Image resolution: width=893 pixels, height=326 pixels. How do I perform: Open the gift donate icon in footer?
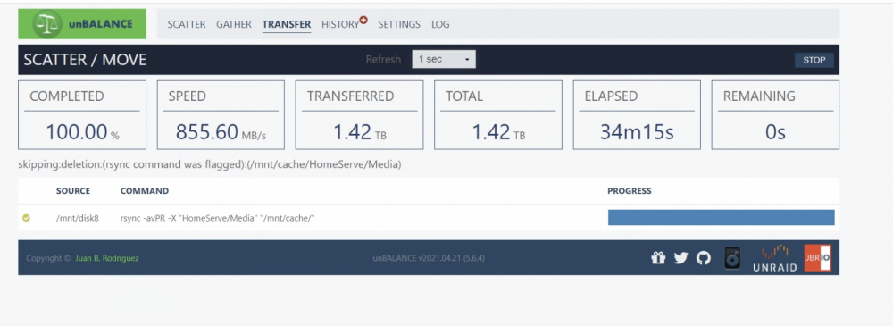tap(658, 258)
